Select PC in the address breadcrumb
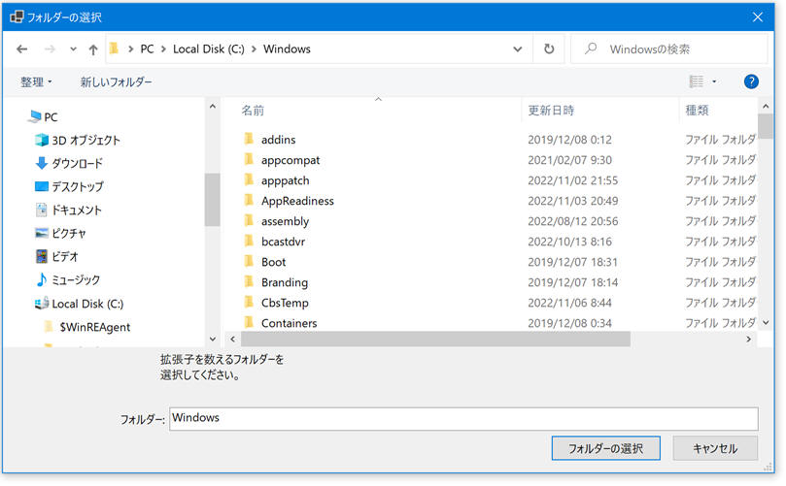 tap(147, 49)
